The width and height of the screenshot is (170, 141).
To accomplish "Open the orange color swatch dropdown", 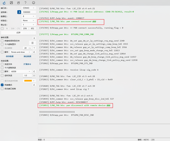I will click(x=29, y=81).
